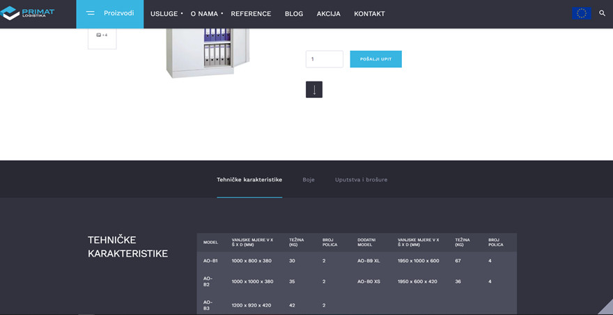The image size is (613, 315).
Task: Open the +4 image gallery thumbnail
Action: [102, 35]
